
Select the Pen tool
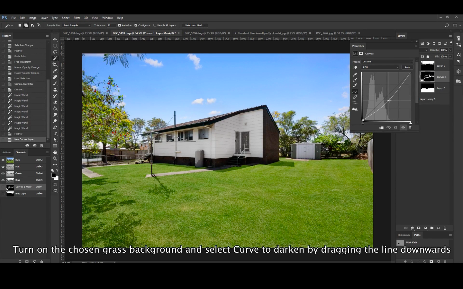pyautogui.click(x=55, y=127)
